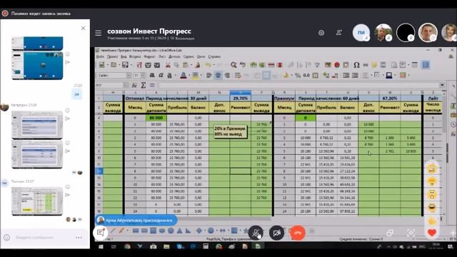This screenshot has height=257, width=457.
Task: Insert a special character with Omega icon
Action: coord(356,65)
